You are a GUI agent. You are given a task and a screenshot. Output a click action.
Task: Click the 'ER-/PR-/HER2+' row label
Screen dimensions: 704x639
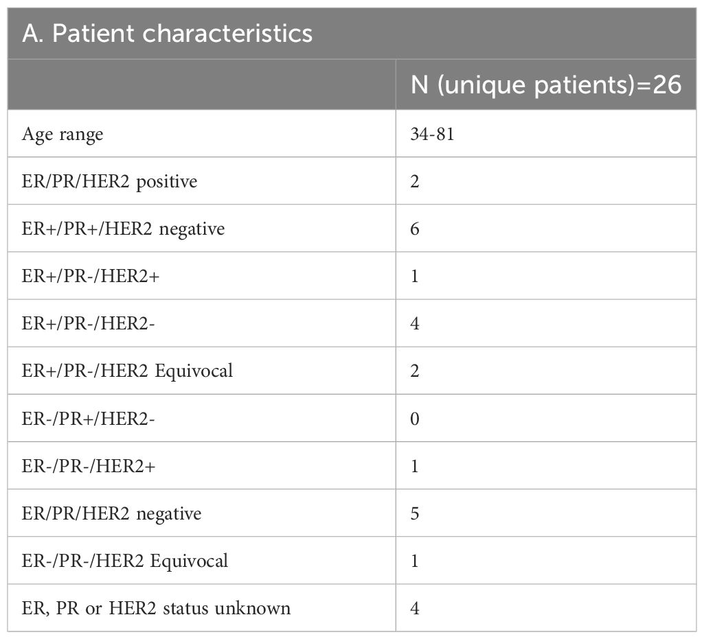click(x=89, y=466)
